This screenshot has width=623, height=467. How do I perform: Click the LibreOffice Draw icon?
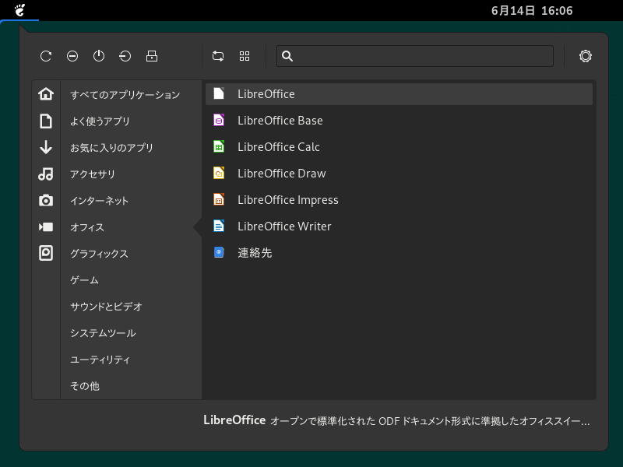(x=219, y=173)
